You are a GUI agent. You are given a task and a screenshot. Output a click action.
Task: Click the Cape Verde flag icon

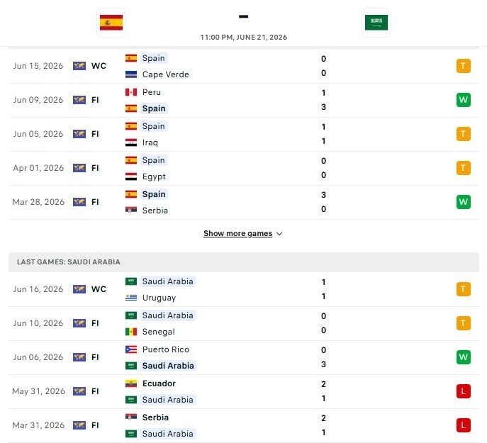131,74
